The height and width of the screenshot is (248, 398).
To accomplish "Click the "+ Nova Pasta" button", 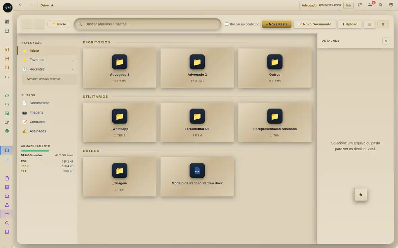I will coord(277,24).
